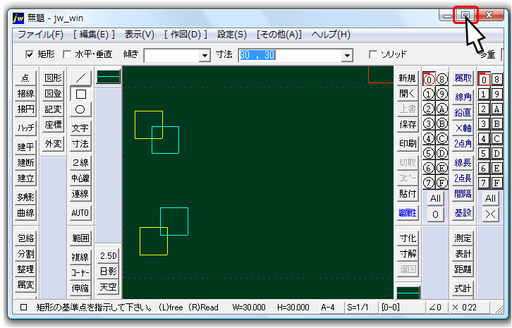Viewport: 512px width, 328px height.
Task: Uncheck the 矩形 checkbox
Action: [x=30, y=54]
